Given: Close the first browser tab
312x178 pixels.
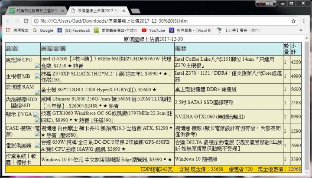Looking at the screenshot, I should tap(62, 11).
